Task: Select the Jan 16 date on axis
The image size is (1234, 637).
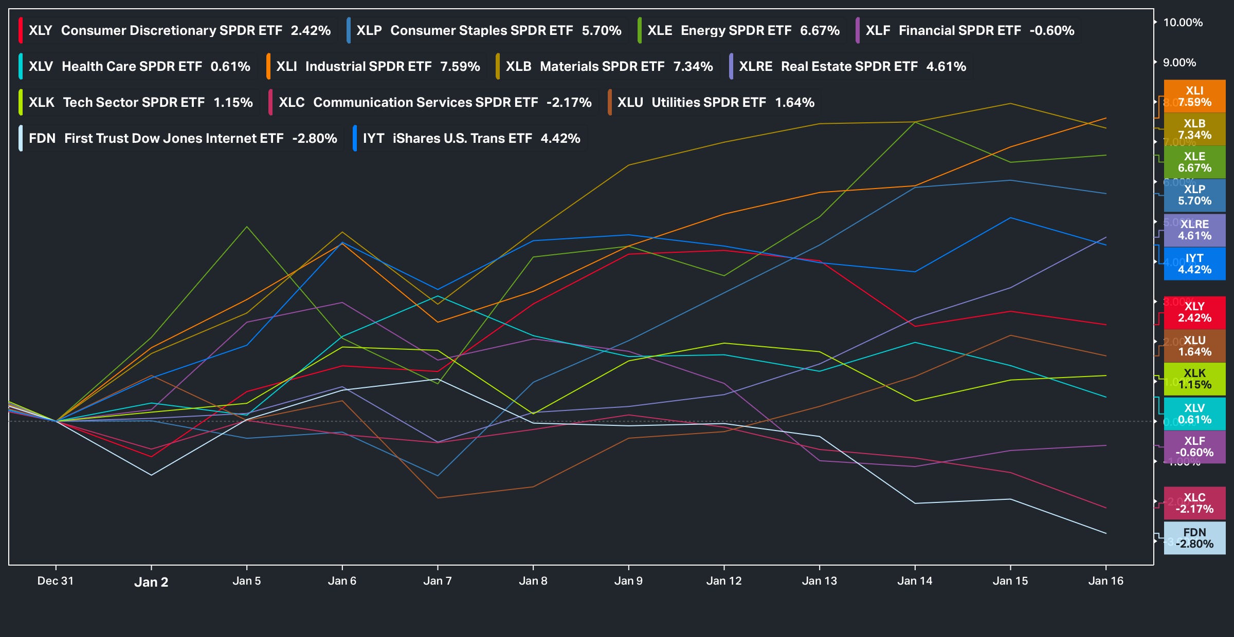Action: tap(1105, 581)
